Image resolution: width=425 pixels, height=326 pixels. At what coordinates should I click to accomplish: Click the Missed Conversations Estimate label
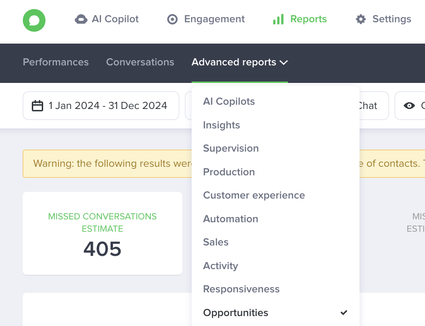coord(102,223)
